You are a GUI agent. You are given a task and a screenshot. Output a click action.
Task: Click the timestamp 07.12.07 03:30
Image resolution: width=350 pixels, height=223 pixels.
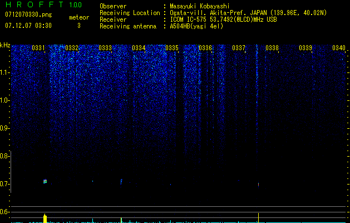click(28, 26)
